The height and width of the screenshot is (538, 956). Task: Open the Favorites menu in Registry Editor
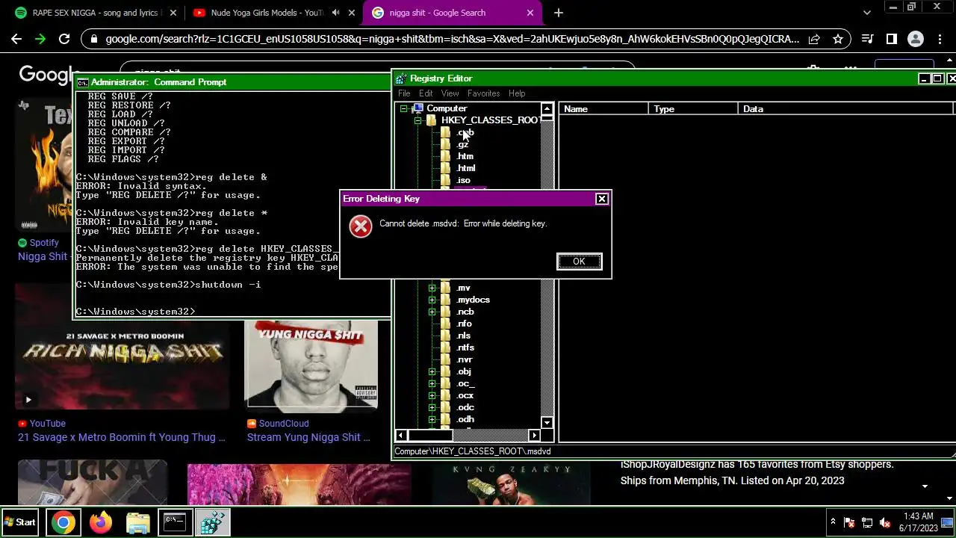click(483, 93)
